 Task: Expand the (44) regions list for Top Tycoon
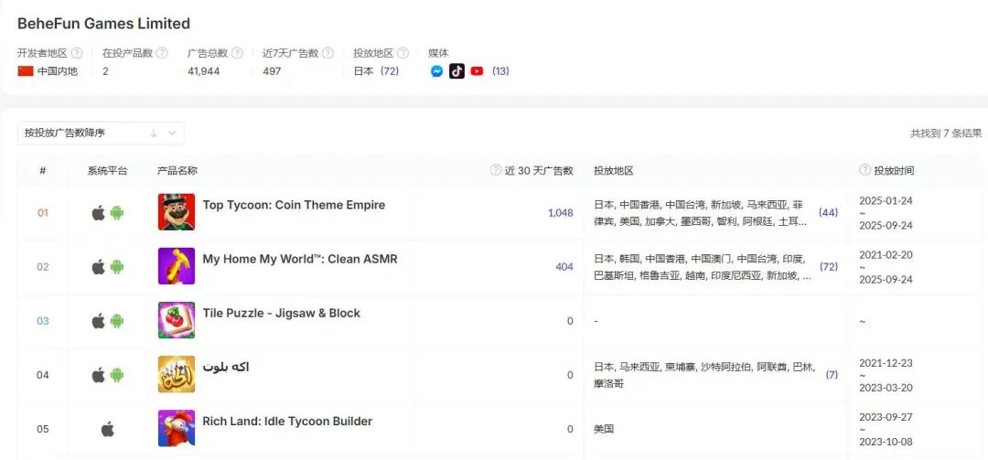pos(828,213)
